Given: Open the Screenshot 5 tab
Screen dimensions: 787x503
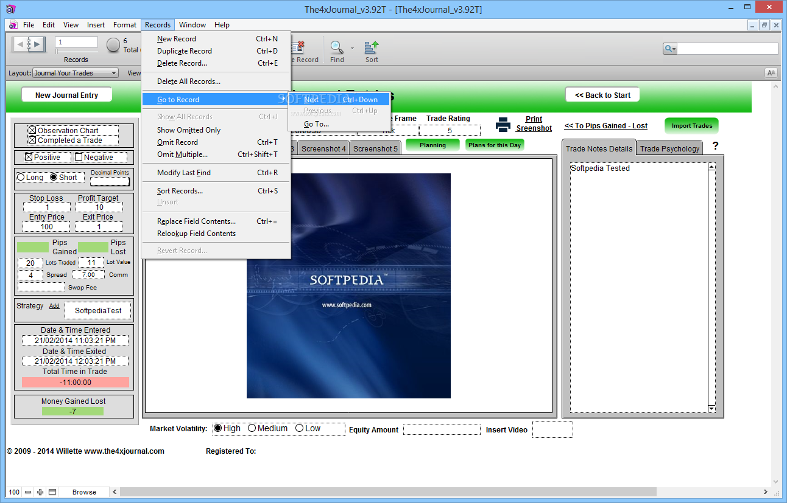Looking at the screenshot, I should pos(375,148).
